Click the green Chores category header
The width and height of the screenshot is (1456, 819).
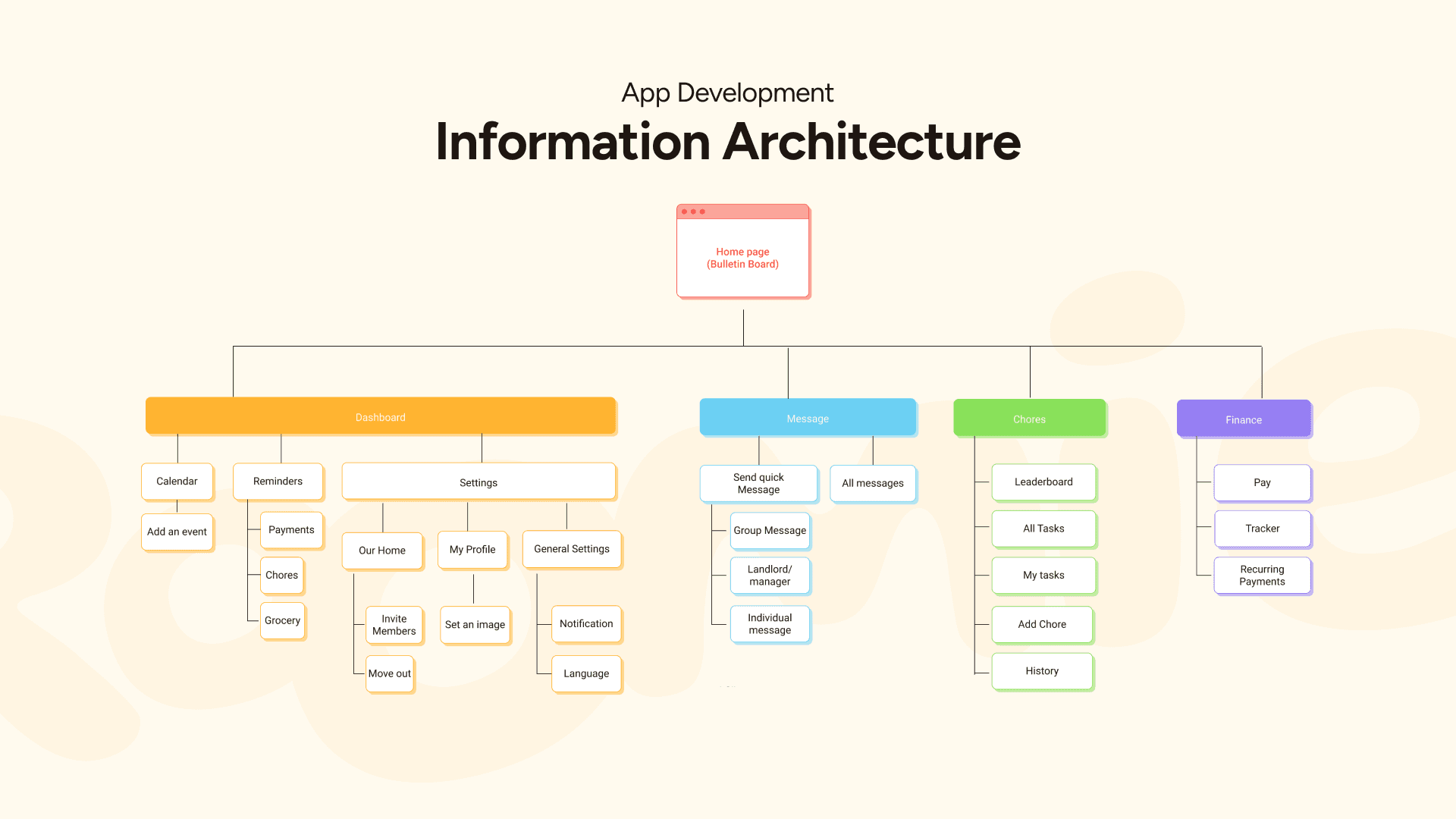coord(1029,419)
